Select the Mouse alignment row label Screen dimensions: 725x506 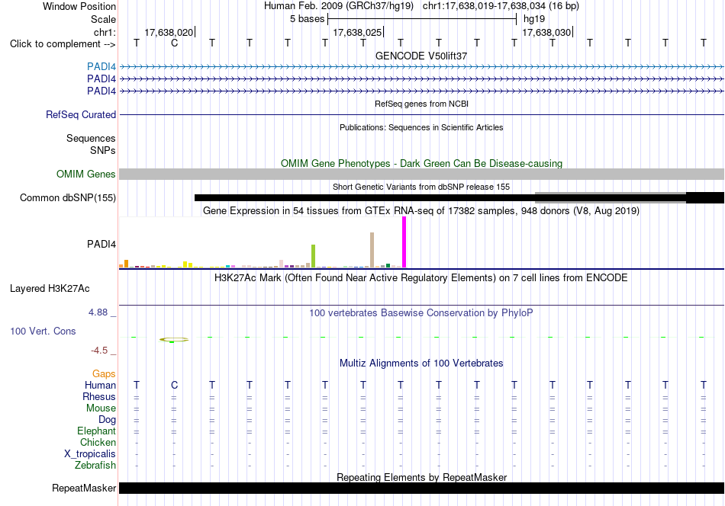[101, 408]
